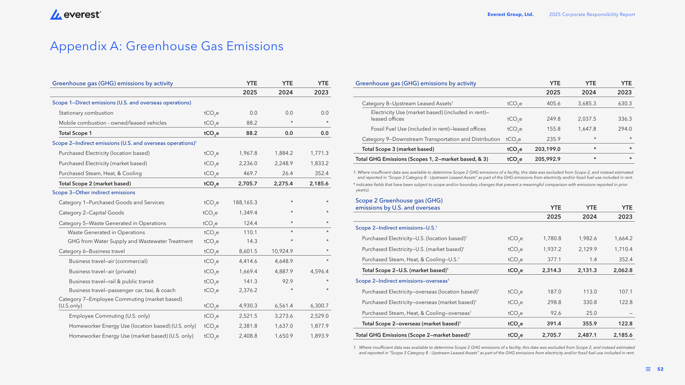This screenshot has height=385, width=685.
Task: Select Business travel–air (commercial) label
Action: [108, 261]
